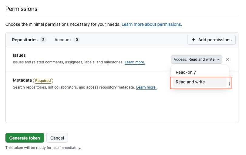The height and width of the screenshot is (155, 246).
Task: Open the Learn more about permissions link
Action: coord(152,24)
